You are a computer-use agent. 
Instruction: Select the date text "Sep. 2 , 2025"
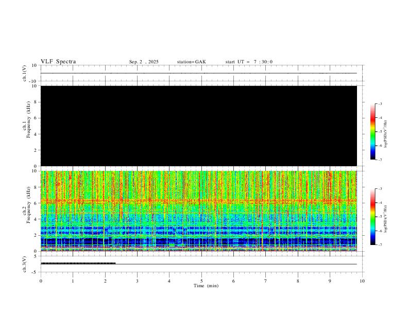point(144,62)
